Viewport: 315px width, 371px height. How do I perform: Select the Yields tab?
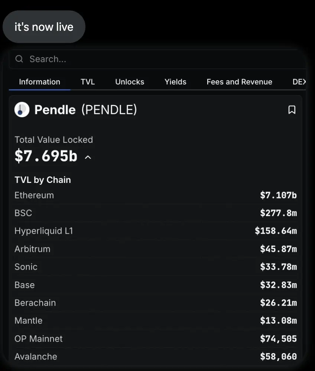tap(175, 82)
